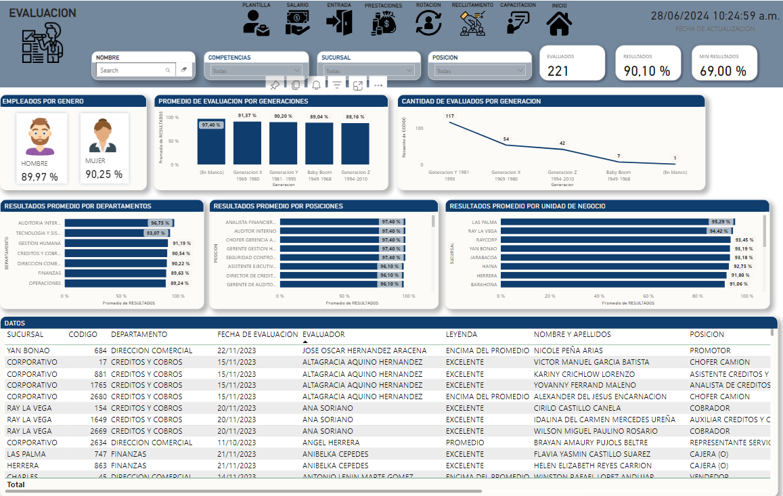Expand the Competencias dropdown
Viewport: 783px width, 496px height.
point(297,70)
